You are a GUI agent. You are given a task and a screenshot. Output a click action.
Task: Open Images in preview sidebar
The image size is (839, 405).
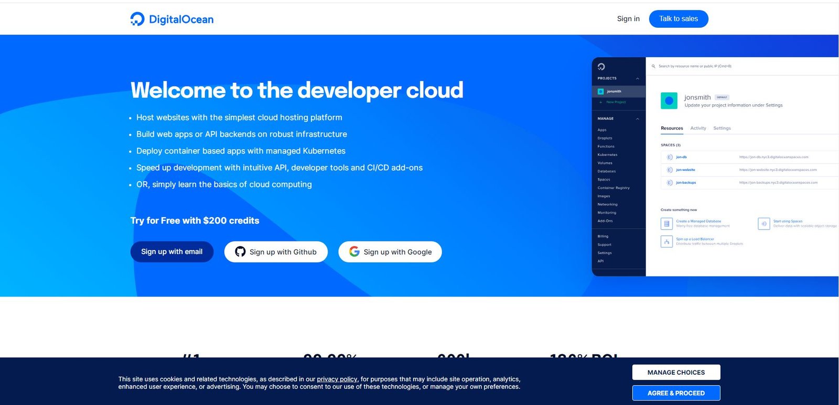604,196
